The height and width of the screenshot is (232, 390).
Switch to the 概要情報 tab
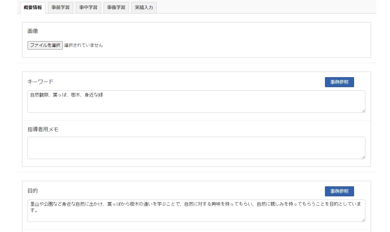click(x=33, y=7)
